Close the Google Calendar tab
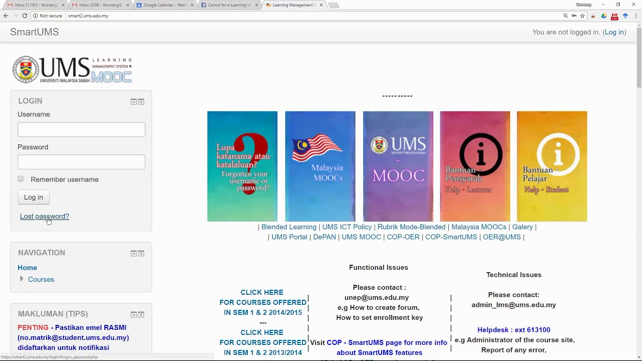The image size is (642, 361). pos(192,5)
